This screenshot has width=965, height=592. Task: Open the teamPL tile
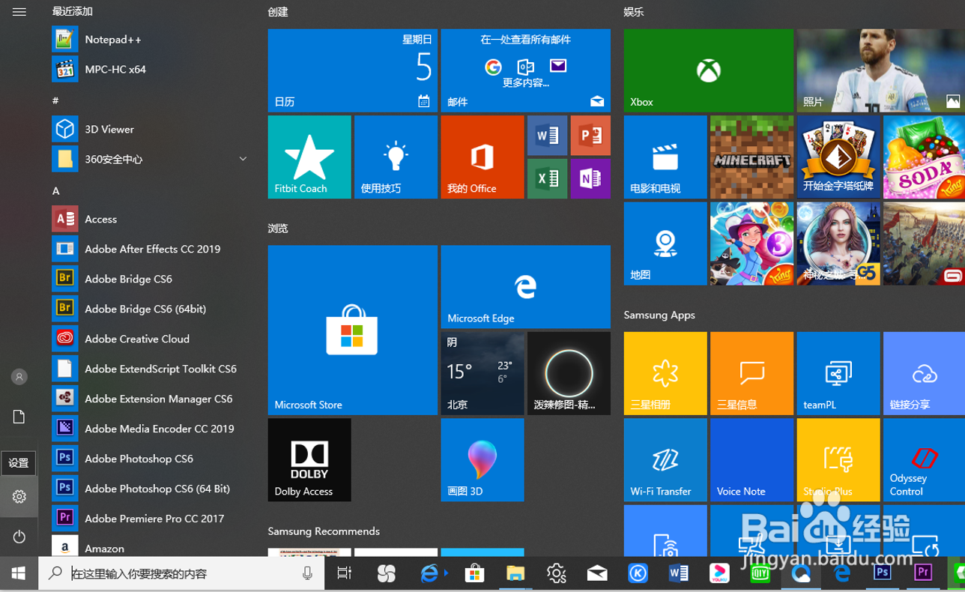tap(838, 373)
